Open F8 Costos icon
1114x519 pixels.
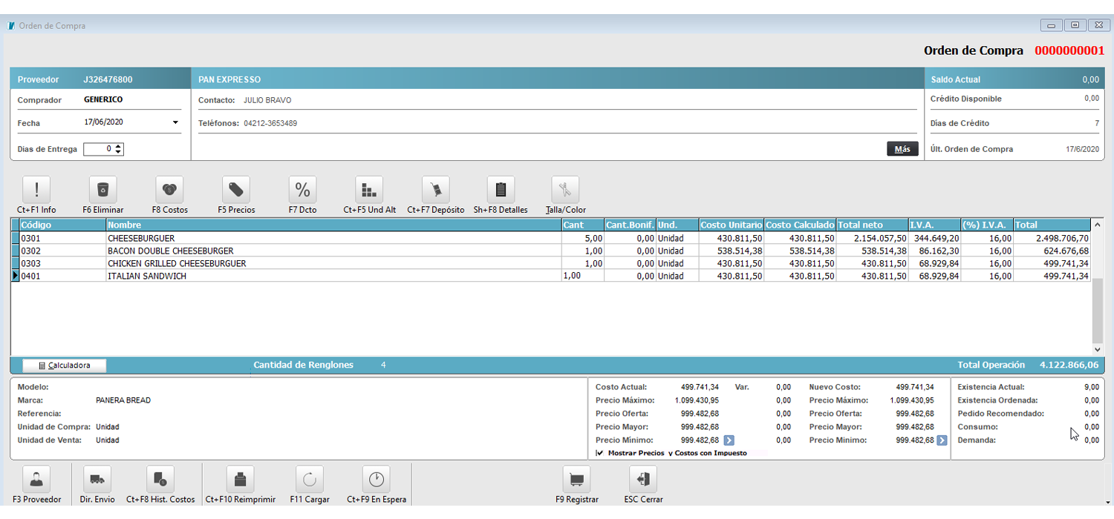pyautogui.click(x=169, y=190)
